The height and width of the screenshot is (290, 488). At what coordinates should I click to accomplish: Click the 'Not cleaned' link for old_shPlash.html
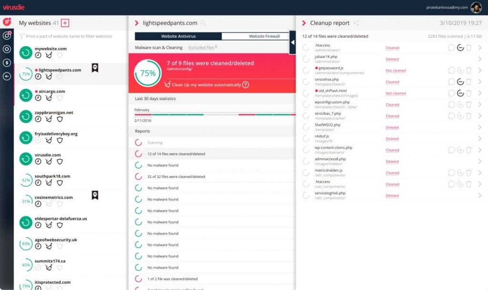coord(395,93)
